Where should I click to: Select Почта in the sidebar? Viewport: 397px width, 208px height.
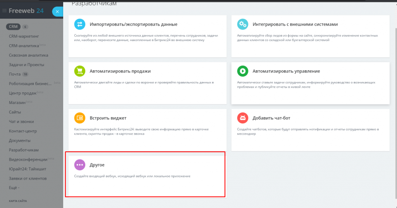[15, 74]
